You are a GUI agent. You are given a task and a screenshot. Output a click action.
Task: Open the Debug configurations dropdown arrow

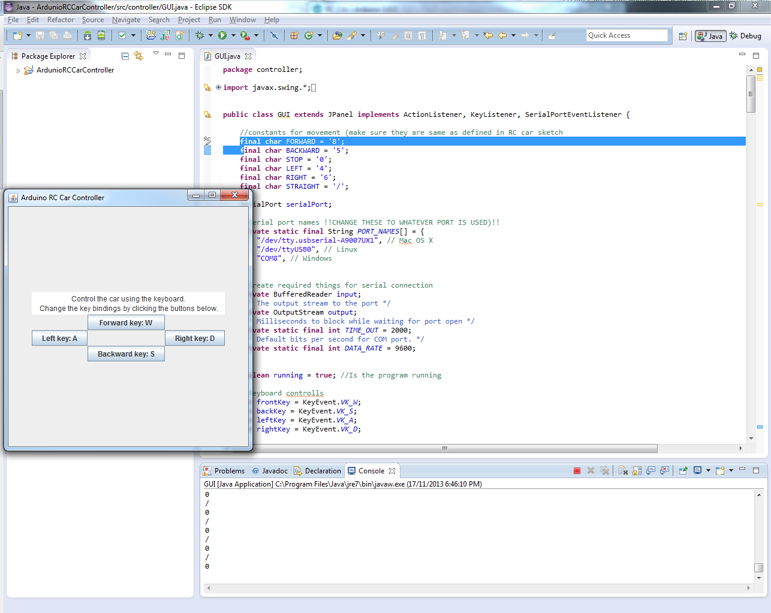pos(210,36)
